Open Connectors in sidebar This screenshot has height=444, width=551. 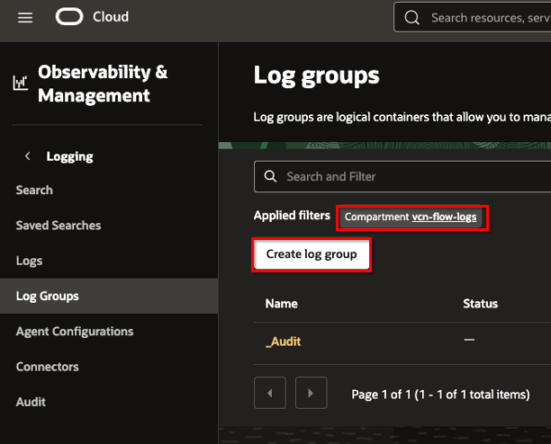point(48,367)
